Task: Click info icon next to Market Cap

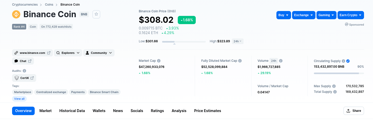Action: [159, 61]
